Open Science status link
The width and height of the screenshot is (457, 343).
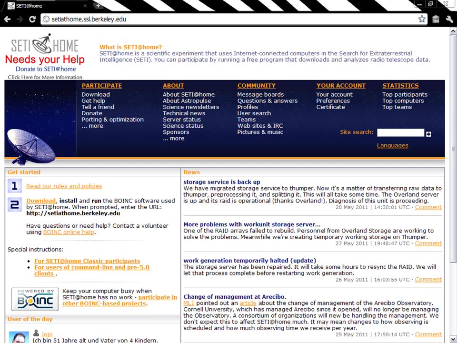(x=183, y=126)
